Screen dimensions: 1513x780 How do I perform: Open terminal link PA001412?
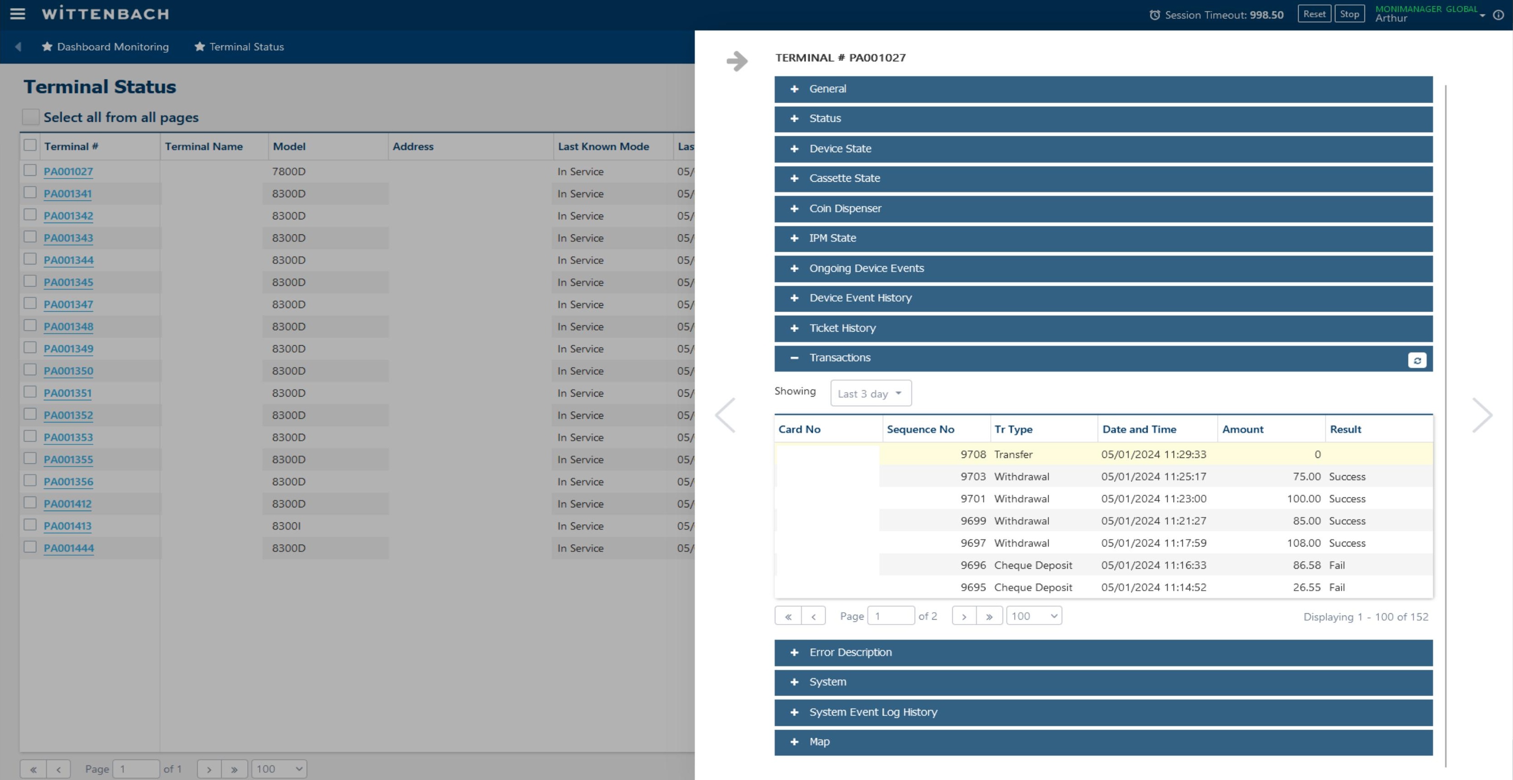tap(68, 503)
